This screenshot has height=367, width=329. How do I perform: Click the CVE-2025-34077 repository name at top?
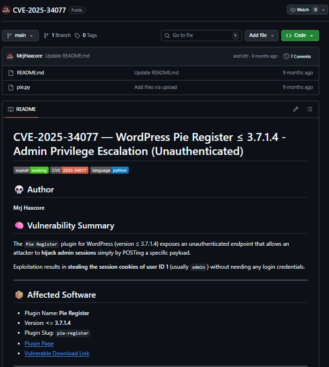[39, 10]
